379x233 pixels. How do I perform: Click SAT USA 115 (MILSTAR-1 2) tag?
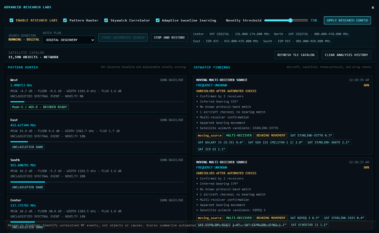click(x=275, y=142)
